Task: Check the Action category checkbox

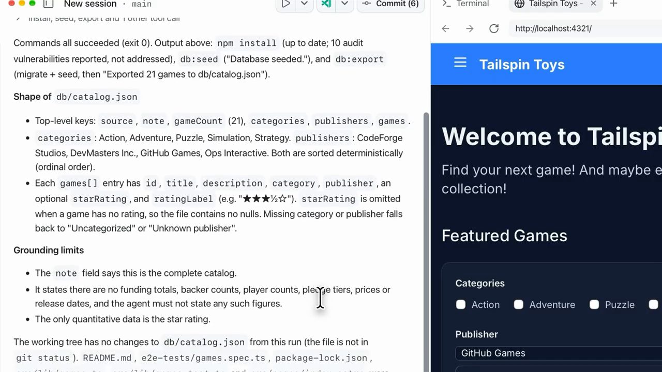Action: pyautogui.click(x=460, y=305)
